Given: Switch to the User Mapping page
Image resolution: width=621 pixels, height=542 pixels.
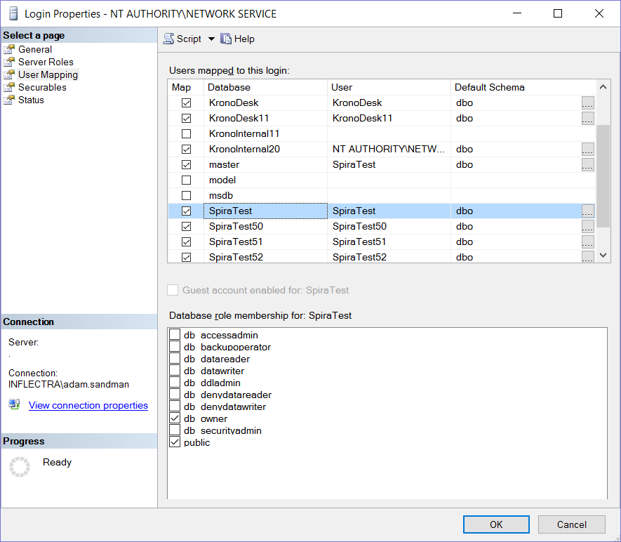Looking at the screenshot, I should click(48, 75).
